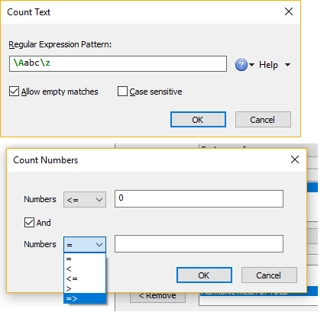Image resolution: width=327 pixels, height=325 pixels.
Task: Click the blue question mark help icon
Action: pyautogui.click(x=241, y=65)
